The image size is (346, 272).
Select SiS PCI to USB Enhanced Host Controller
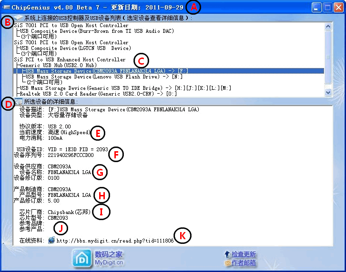click(70, 60)
